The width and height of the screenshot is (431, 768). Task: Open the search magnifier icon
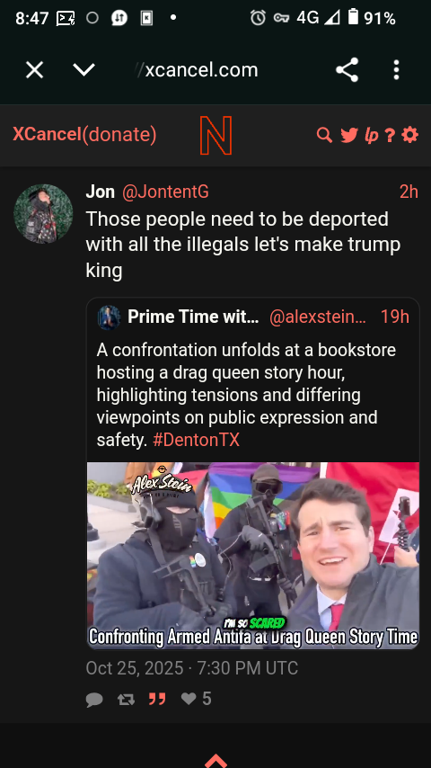(324, 135)
